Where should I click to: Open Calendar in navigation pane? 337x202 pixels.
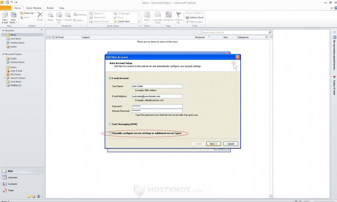click(22, 177)
